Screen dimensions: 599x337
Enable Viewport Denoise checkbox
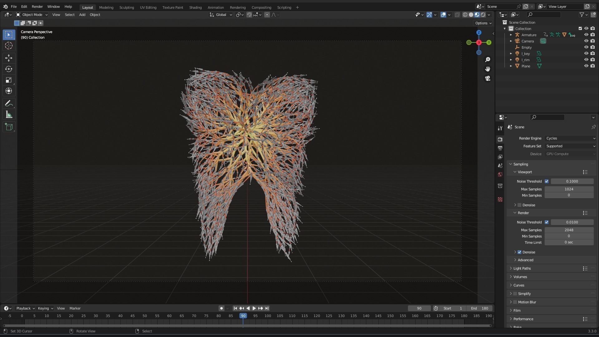click(x=519, y=205)
